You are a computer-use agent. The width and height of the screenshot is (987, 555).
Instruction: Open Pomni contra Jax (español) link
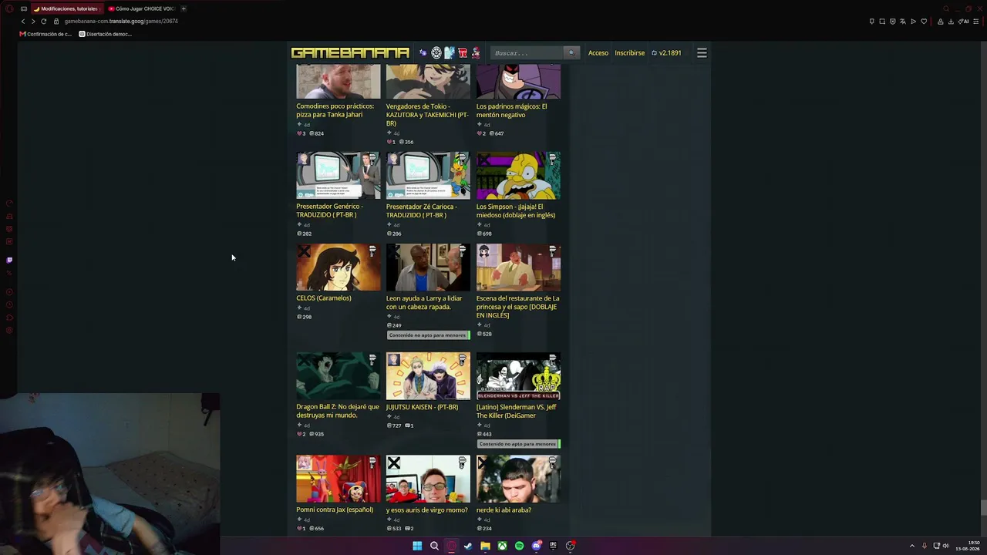[x=335, y=510]
